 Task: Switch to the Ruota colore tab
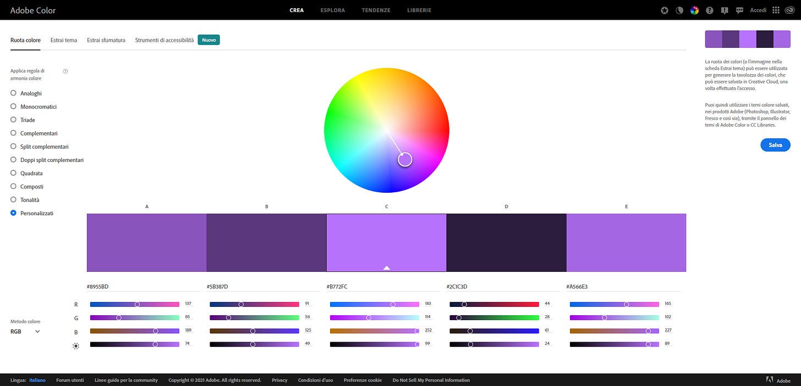click(x=25, y=40)
